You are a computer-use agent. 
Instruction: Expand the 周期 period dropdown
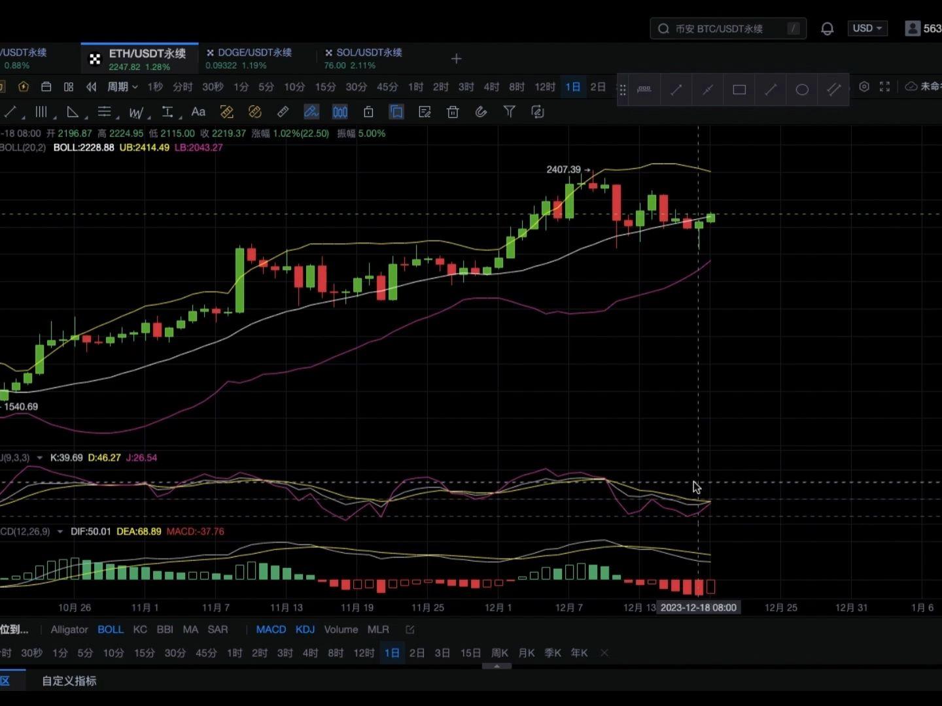point(122,87)
